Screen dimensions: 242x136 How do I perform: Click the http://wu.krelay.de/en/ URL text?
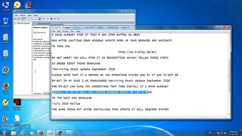pos(137,52)
